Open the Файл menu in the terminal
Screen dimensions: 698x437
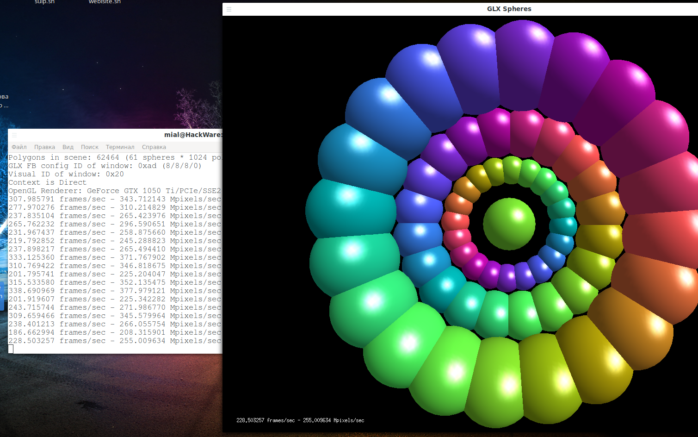pos(19,147)
